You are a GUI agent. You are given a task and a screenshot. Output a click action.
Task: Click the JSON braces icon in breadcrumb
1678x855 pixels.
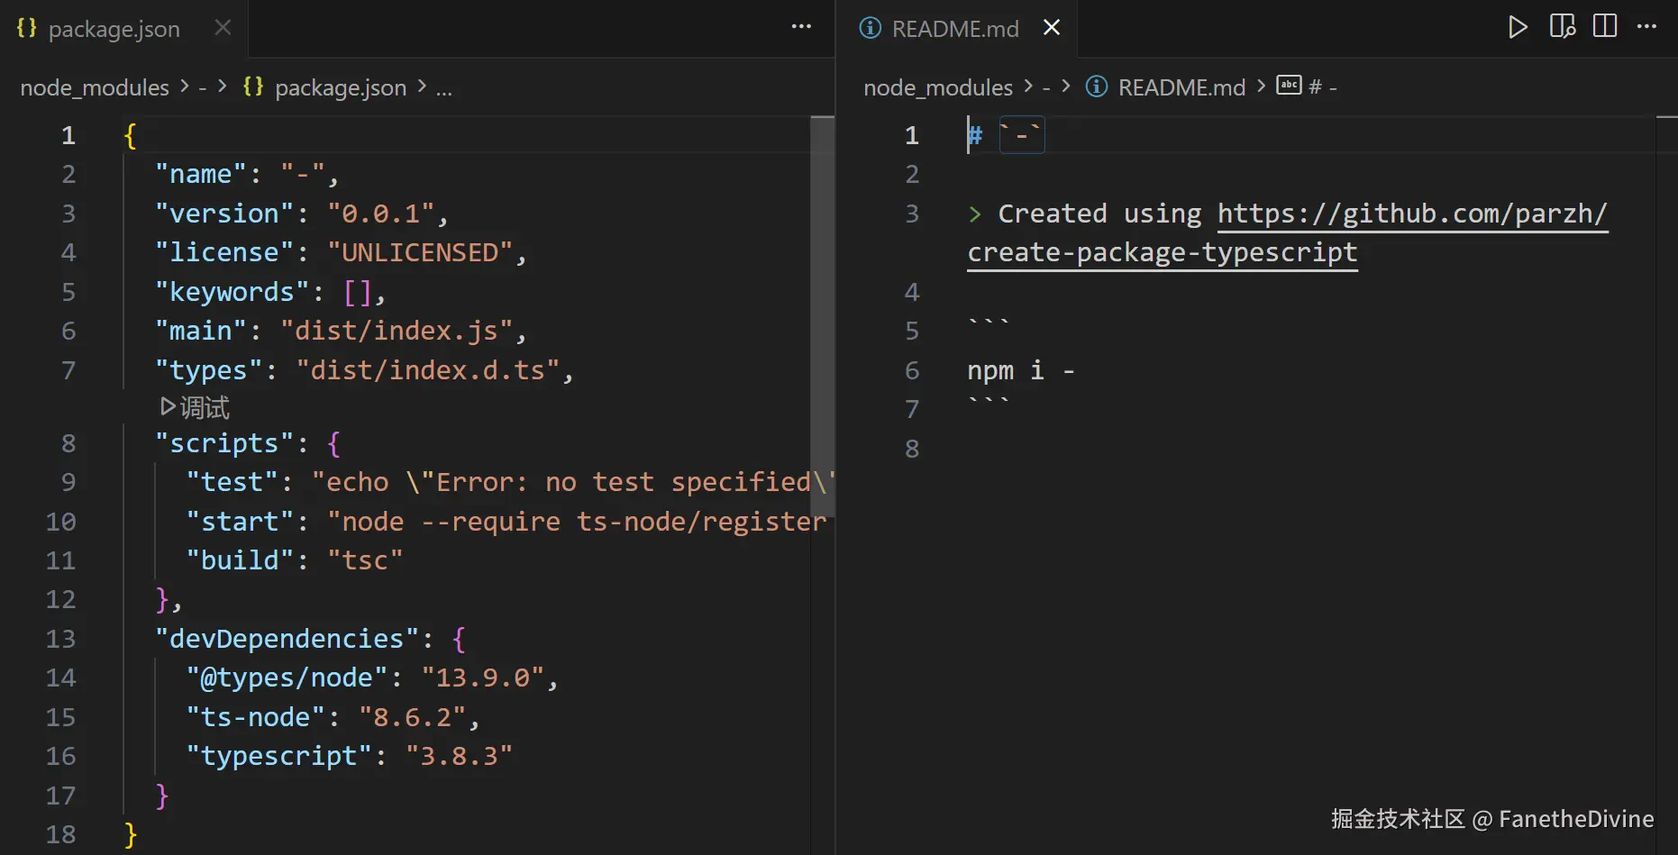tap(253, 86)
